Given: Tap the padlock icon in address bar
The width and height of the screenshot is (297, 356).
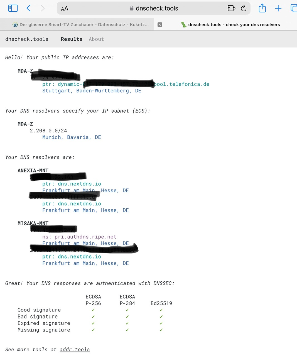Looking at the screenshot, I should 132,8.
